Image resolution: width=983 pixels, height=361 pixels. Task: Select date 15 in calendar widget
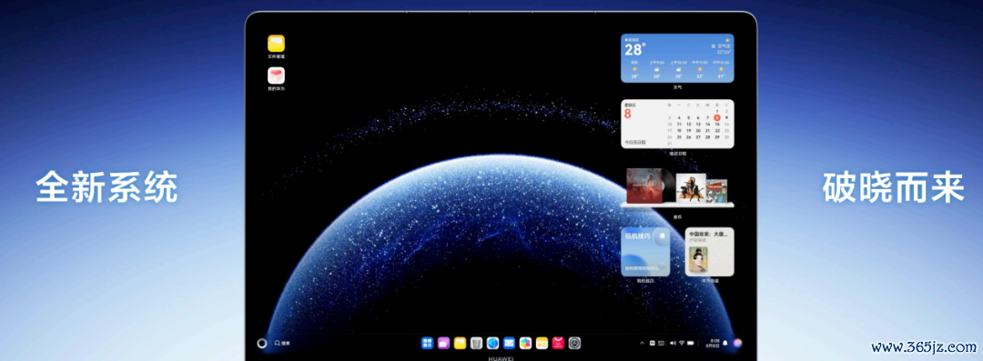coord(717,124)
